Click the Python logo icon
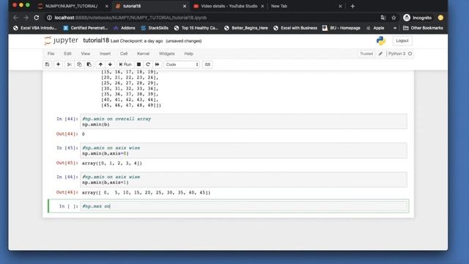The image size is (469, 264). tap(381, 41)
